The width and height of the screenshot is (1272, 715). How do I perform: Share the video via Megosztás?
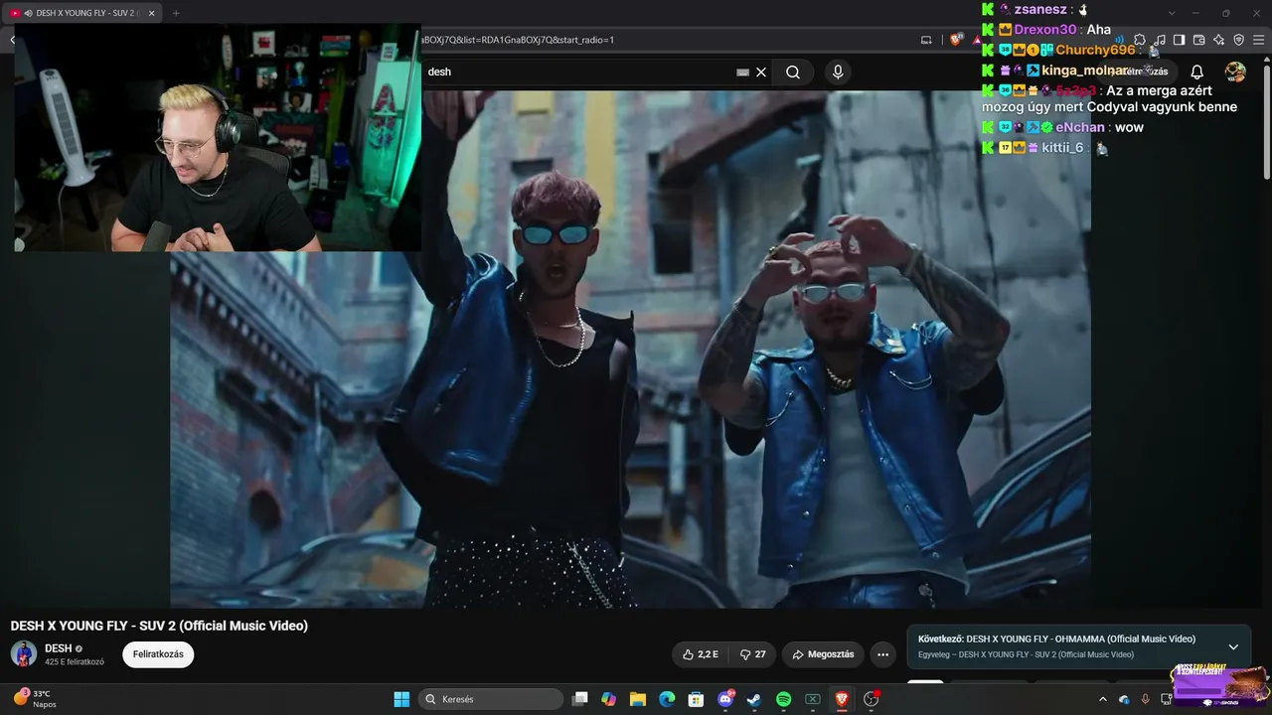pos(823,654)
